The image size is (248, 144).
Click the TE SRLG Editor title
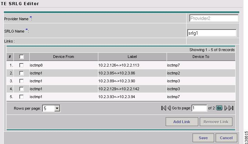[20, 4]
